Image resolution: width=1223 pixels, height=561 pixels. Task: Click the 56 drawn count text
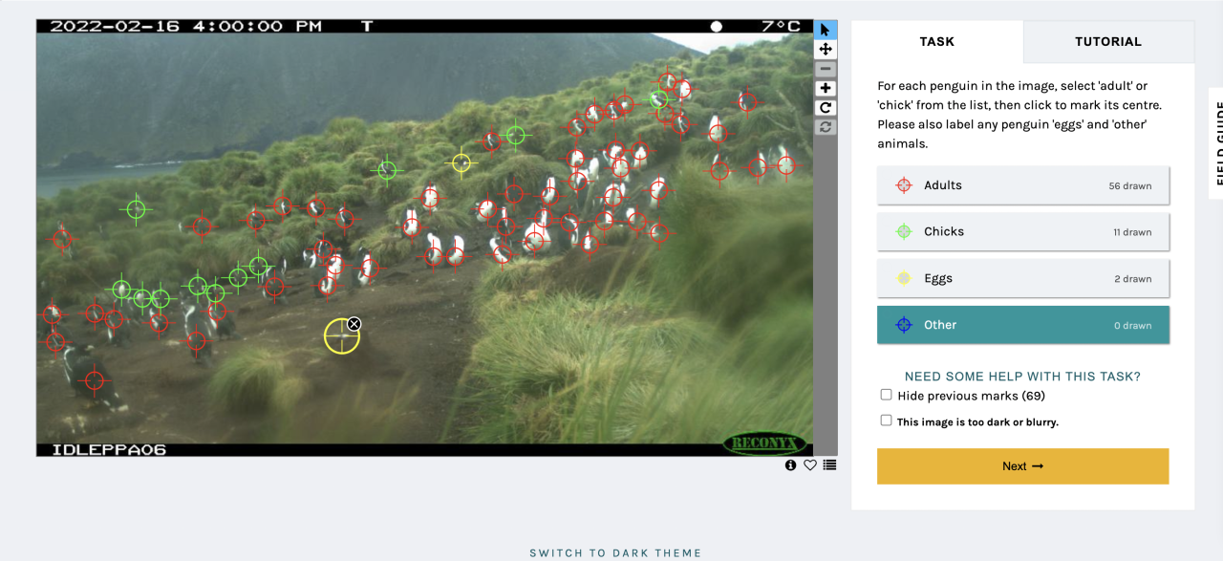coord(1130,186)
